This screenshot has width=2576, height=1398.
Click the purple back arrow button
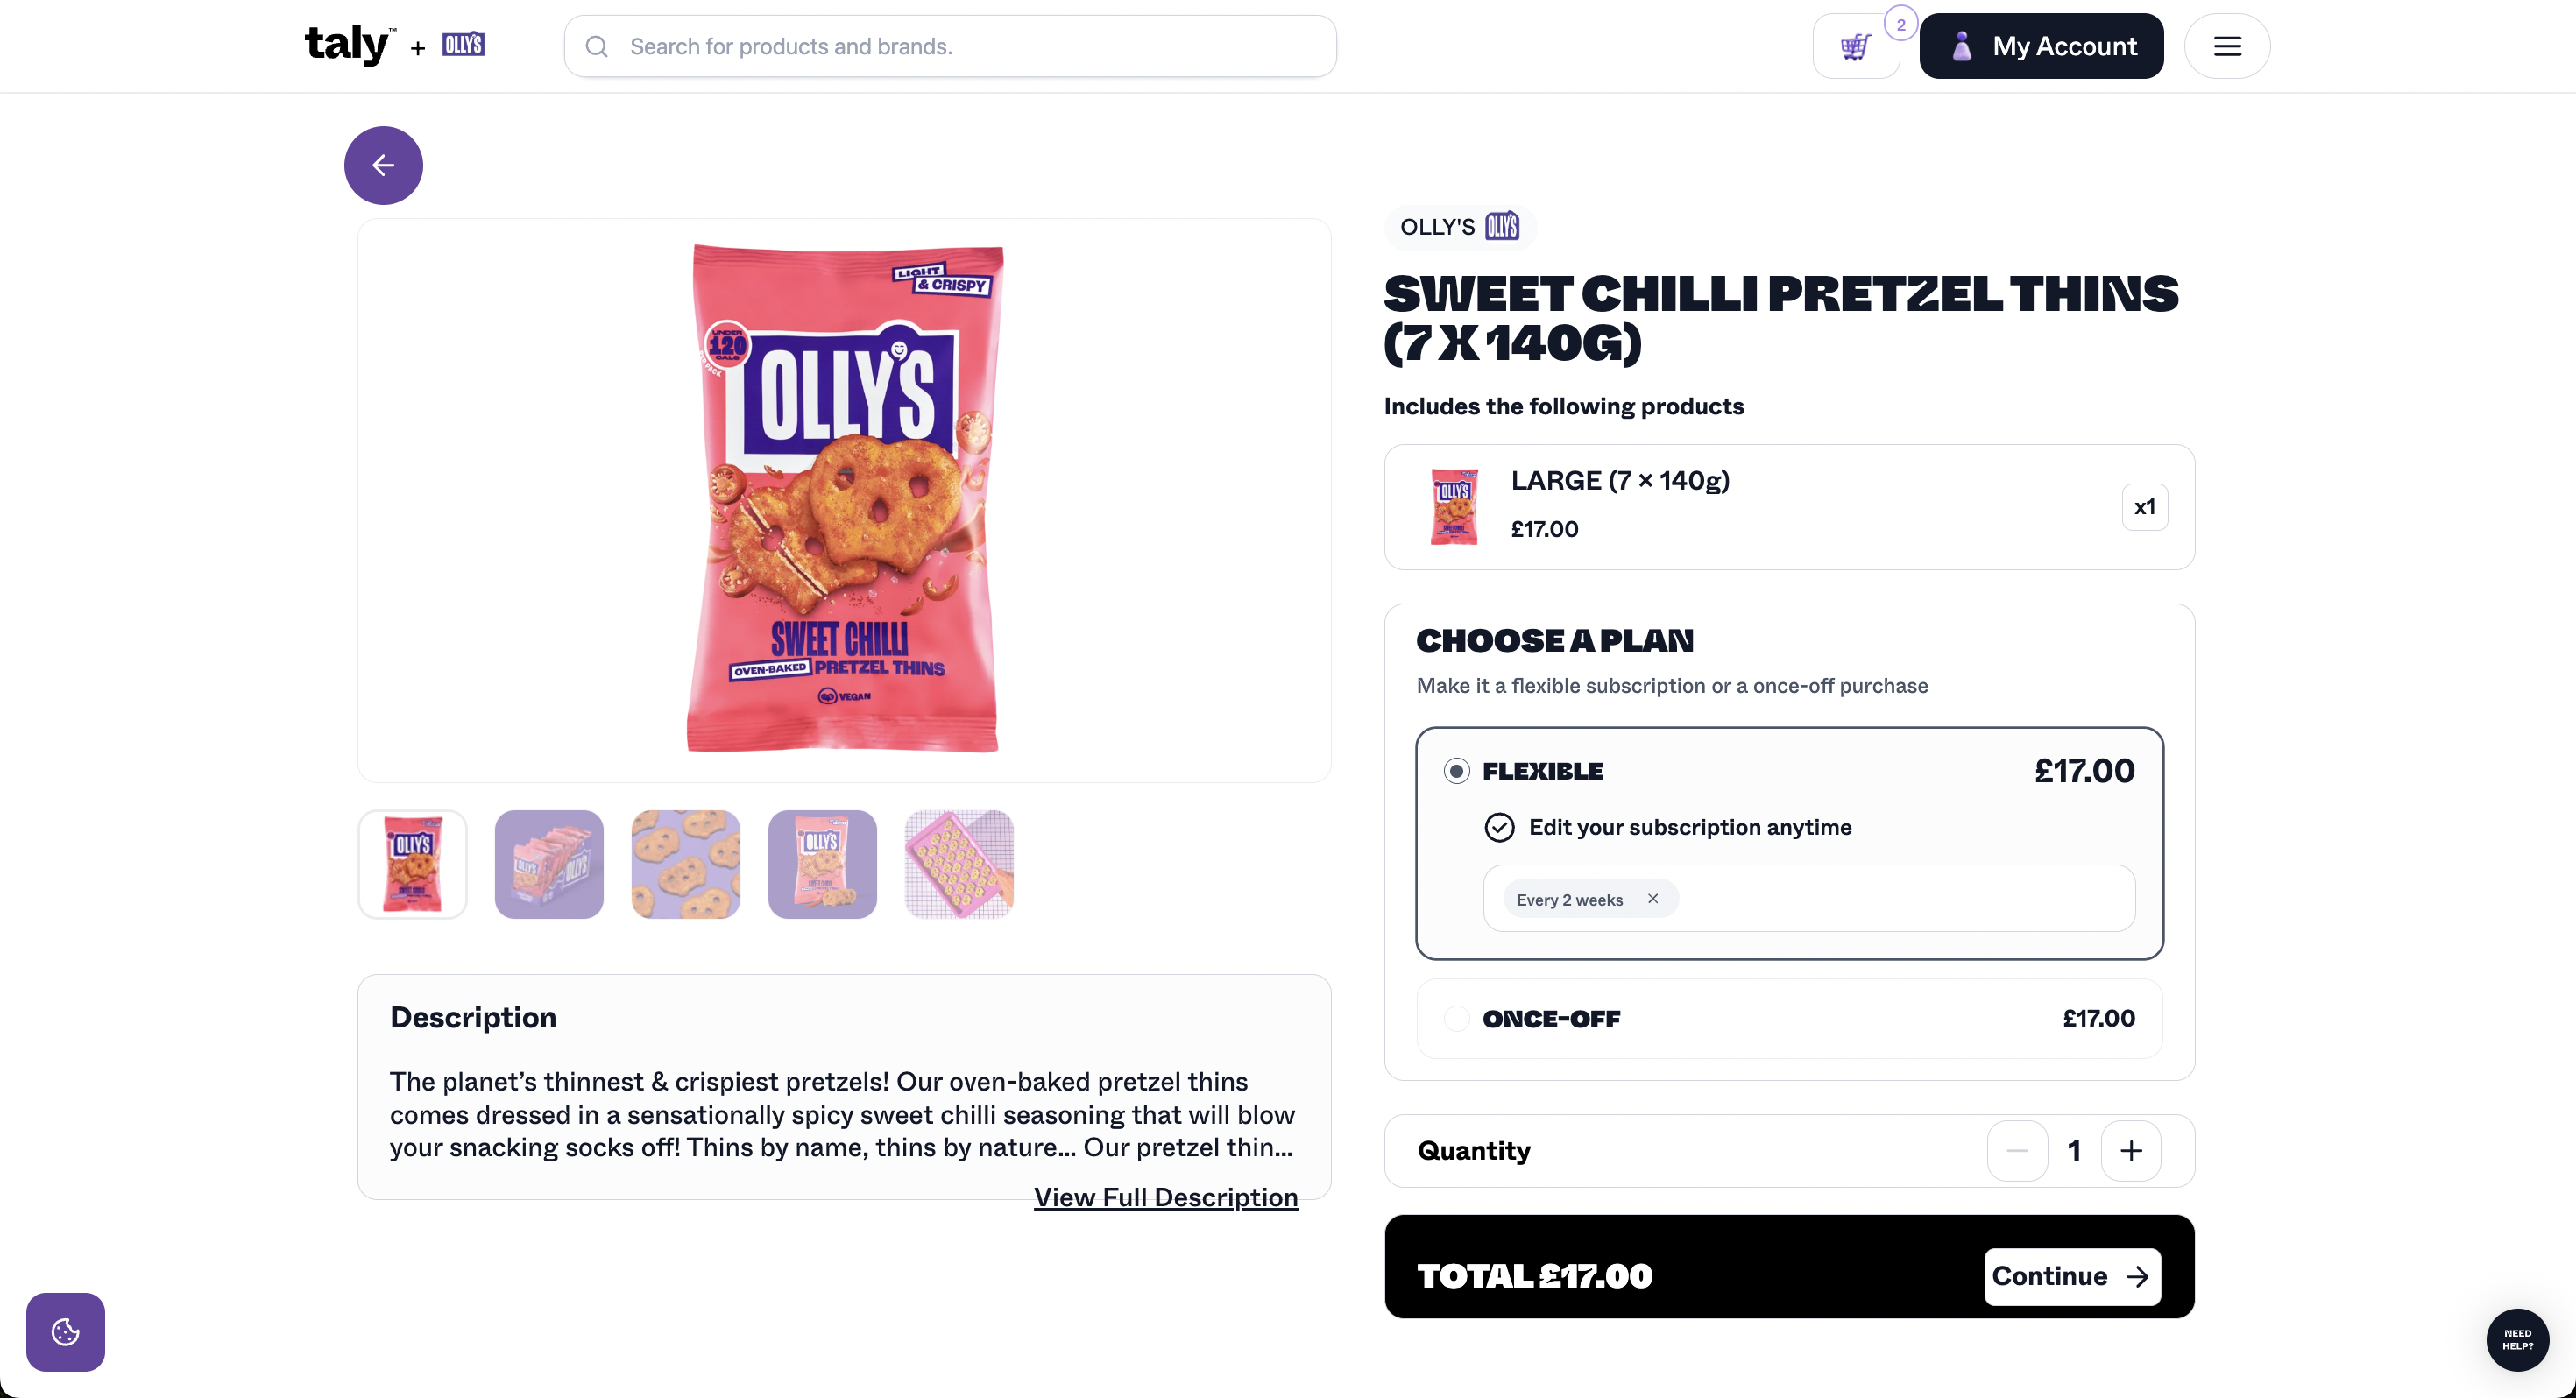383,165
